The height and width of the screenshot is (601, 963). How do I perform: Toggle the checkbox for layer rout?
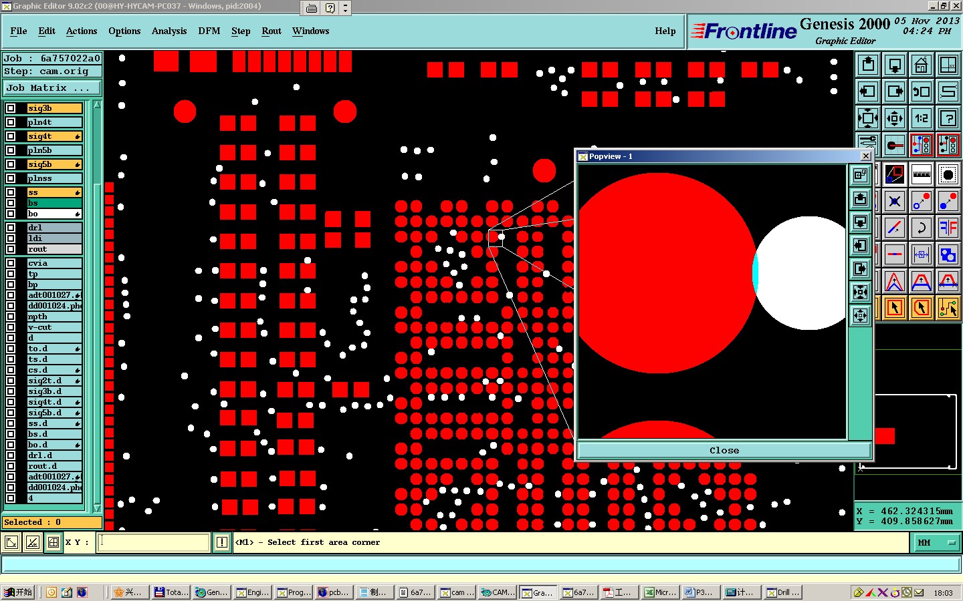pos(11,249)
